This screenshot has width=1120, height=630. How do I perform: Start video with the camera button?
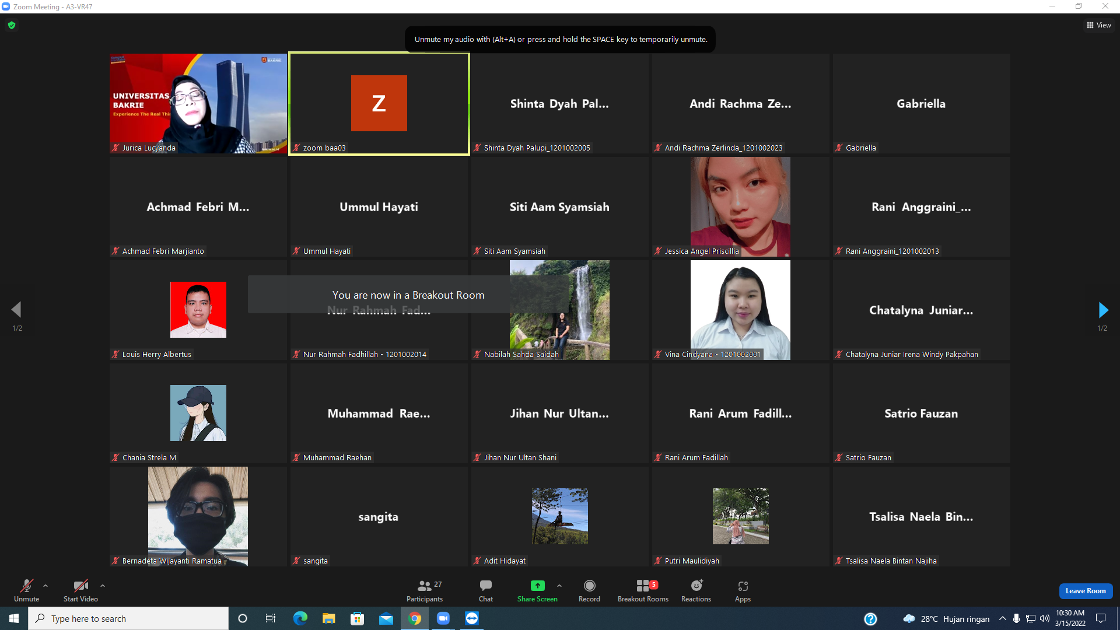[x=80, y=590]
